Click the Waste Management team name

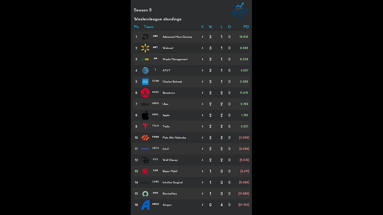(175, 59)
